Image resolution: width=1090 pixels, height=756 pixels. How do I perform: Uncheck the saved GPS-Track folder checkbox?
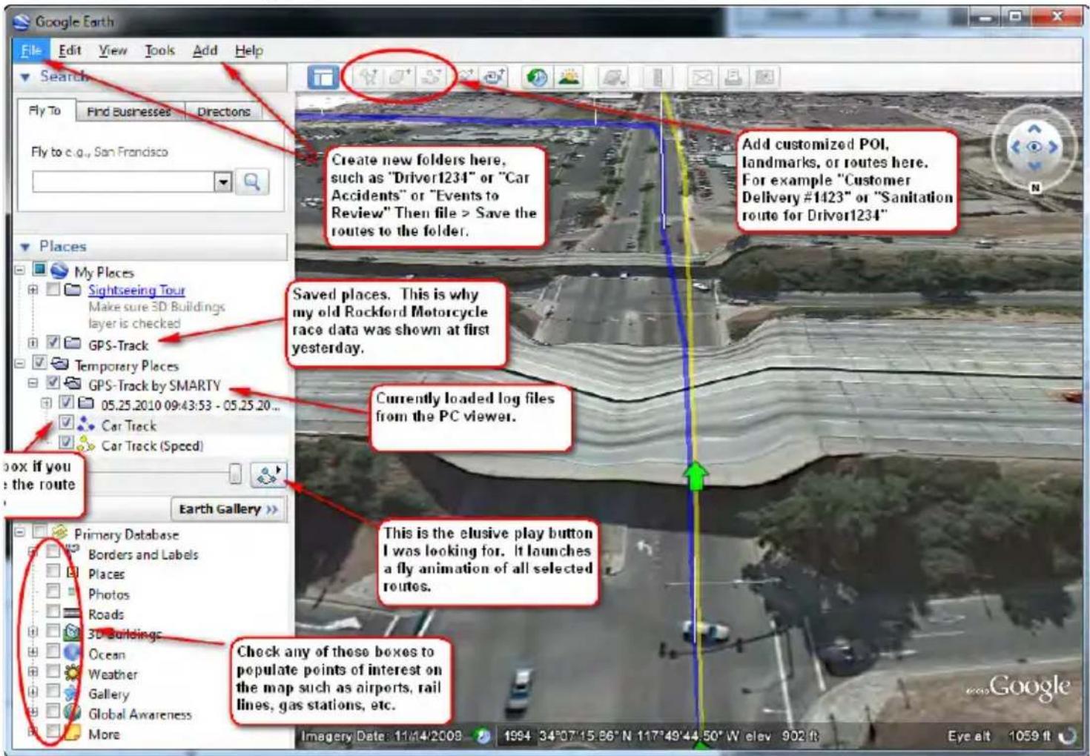tap(53, 342)
